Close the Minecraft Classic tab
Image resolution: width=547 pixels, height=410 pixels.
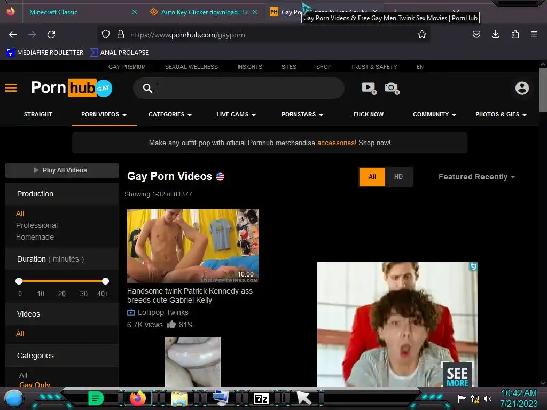134,12
